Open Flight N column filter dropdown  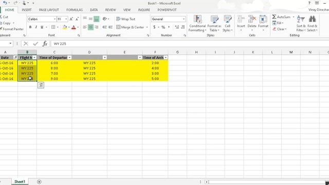point(34,58)
